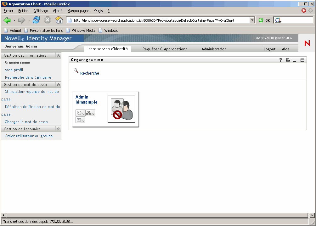Open the ? help menu
This screenshot has width=316, height=226.
109,11
